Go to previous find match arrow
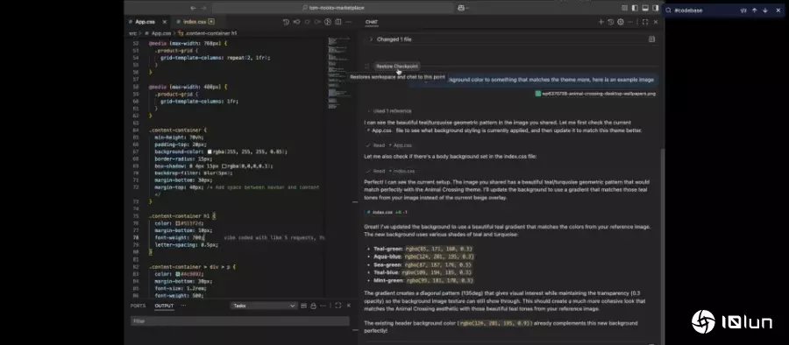Screen dimensions: 789x345 pos(754,11)
